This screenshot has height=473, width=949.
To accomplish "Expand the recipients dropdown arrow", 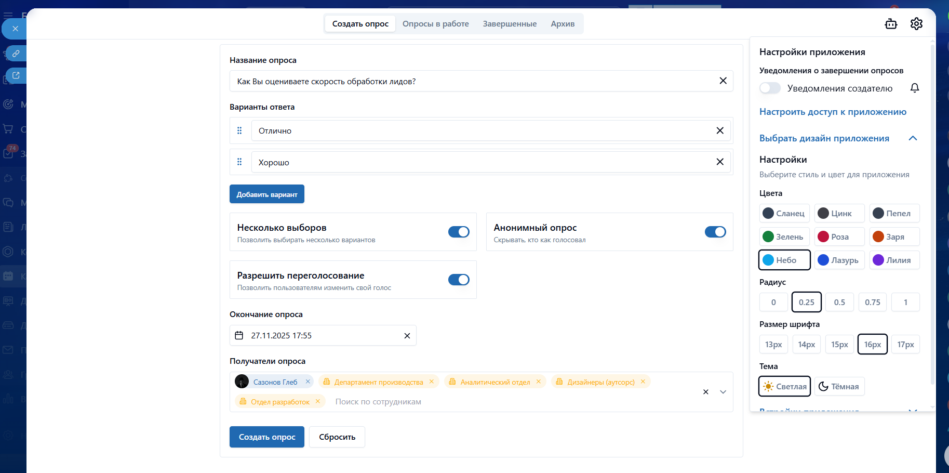I will [723, 392].
